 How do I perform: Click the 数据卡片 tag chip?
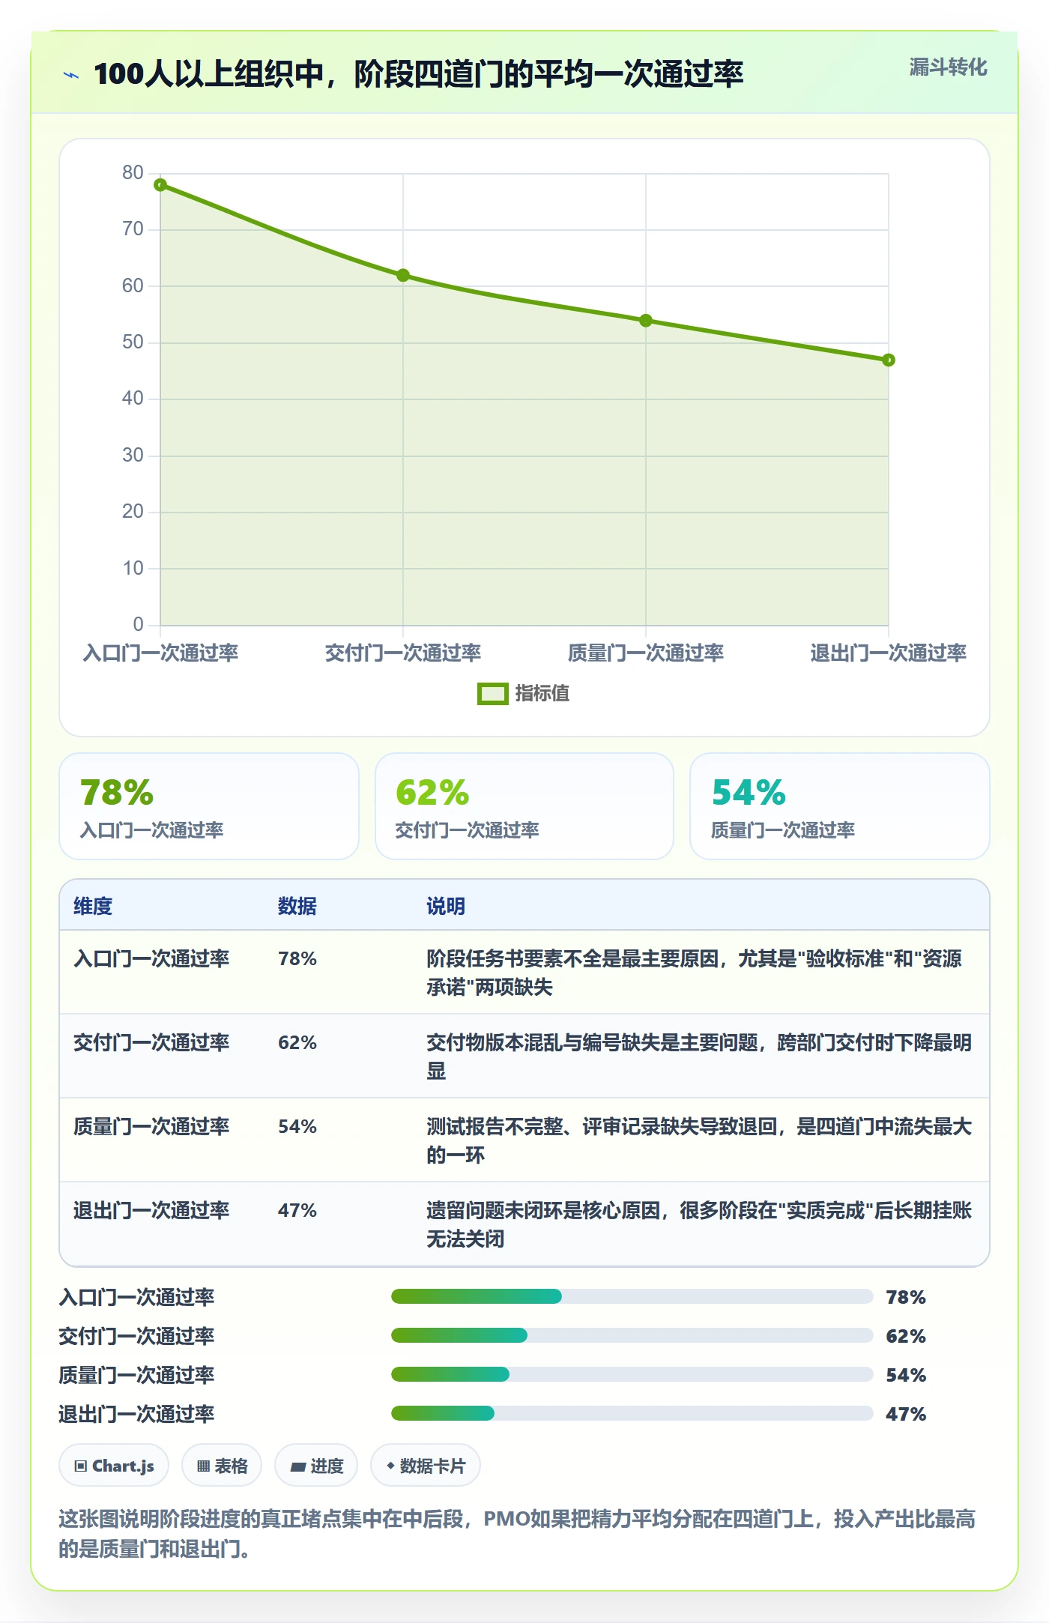coord(426,1466)
